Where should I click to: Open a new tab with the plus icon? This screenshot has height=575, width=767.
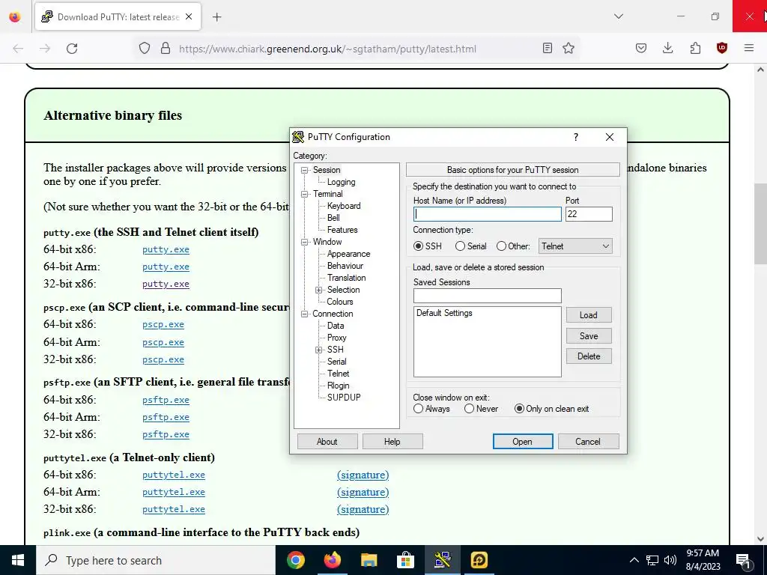(217, 17)
